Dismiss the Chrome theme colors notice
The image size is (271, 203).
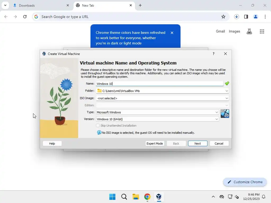point(172,33)
